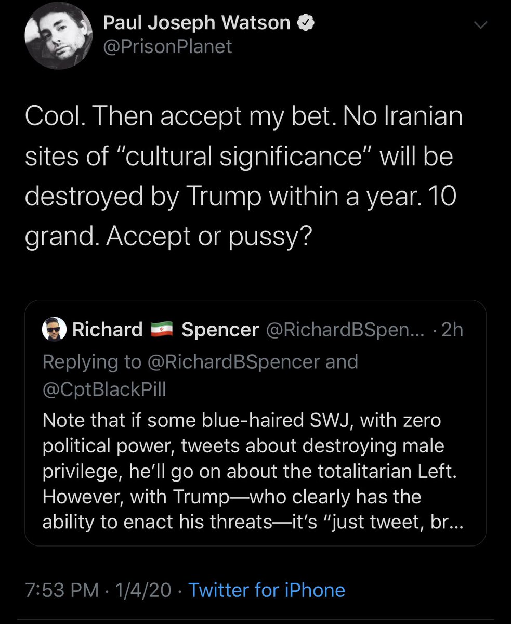Image resolution: width=511 pixels, height=624 pixels.
Task: Tap the name "Spencer" in quoted tweet
Action: [x=220, y=329]
